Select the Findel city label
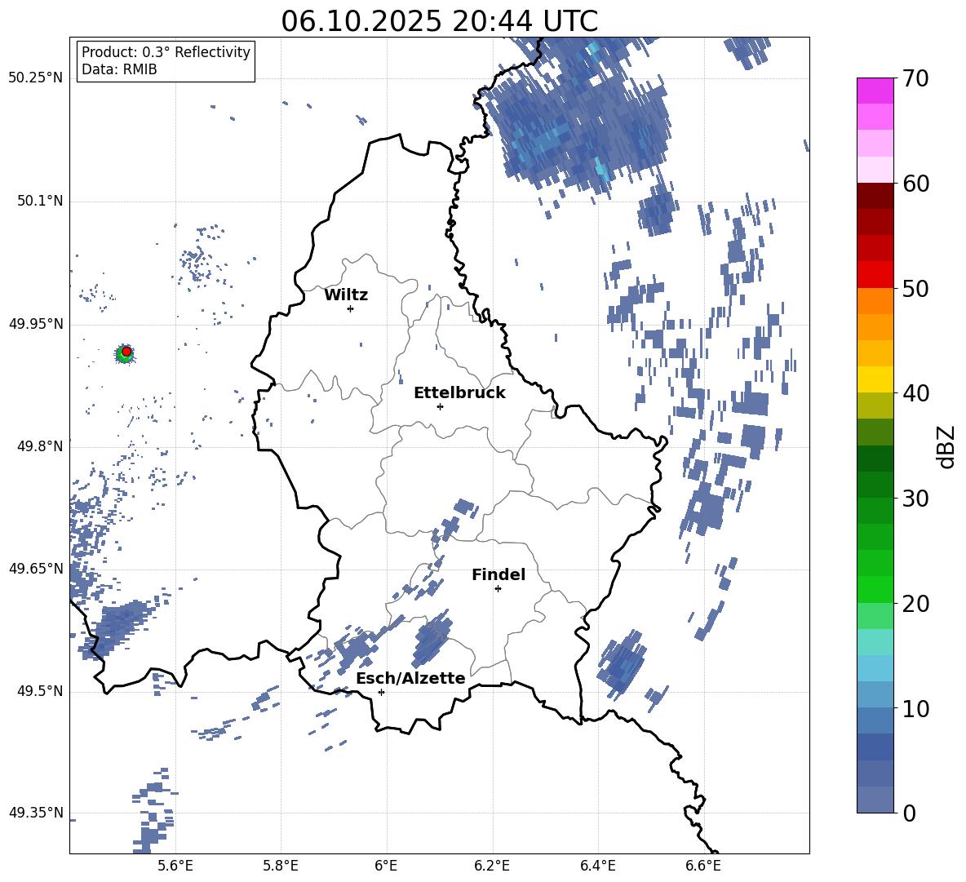 tap(499, 574)
